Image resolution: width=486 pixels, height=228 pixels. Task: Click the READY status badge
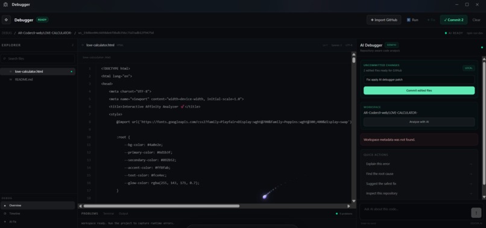pos(42,20)
